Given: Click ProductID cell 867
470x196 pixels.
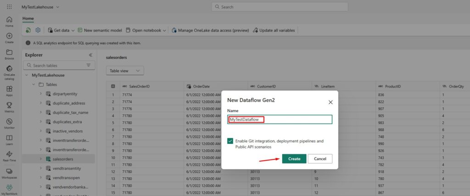Looking at the screenshot, I should tap(408, 192).
